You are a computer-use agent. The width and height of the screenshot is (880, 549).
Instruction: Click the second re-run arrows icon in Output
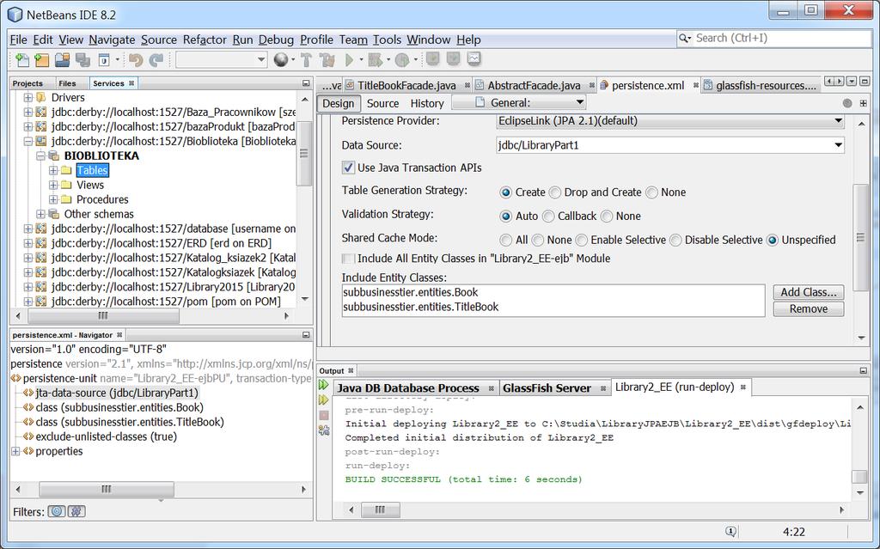click(x=324, y=400)
